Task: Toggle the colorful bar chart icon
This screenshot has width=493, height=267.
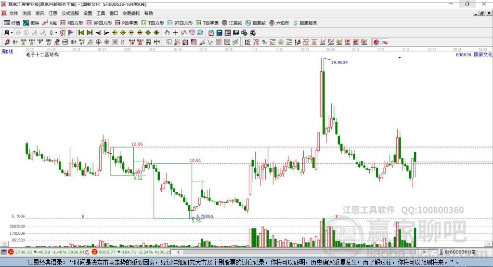Action: 71,33
